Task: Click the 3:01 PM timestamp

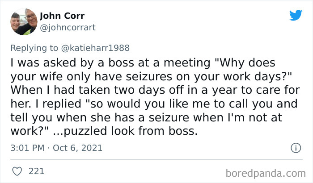Action: [26, 148]
